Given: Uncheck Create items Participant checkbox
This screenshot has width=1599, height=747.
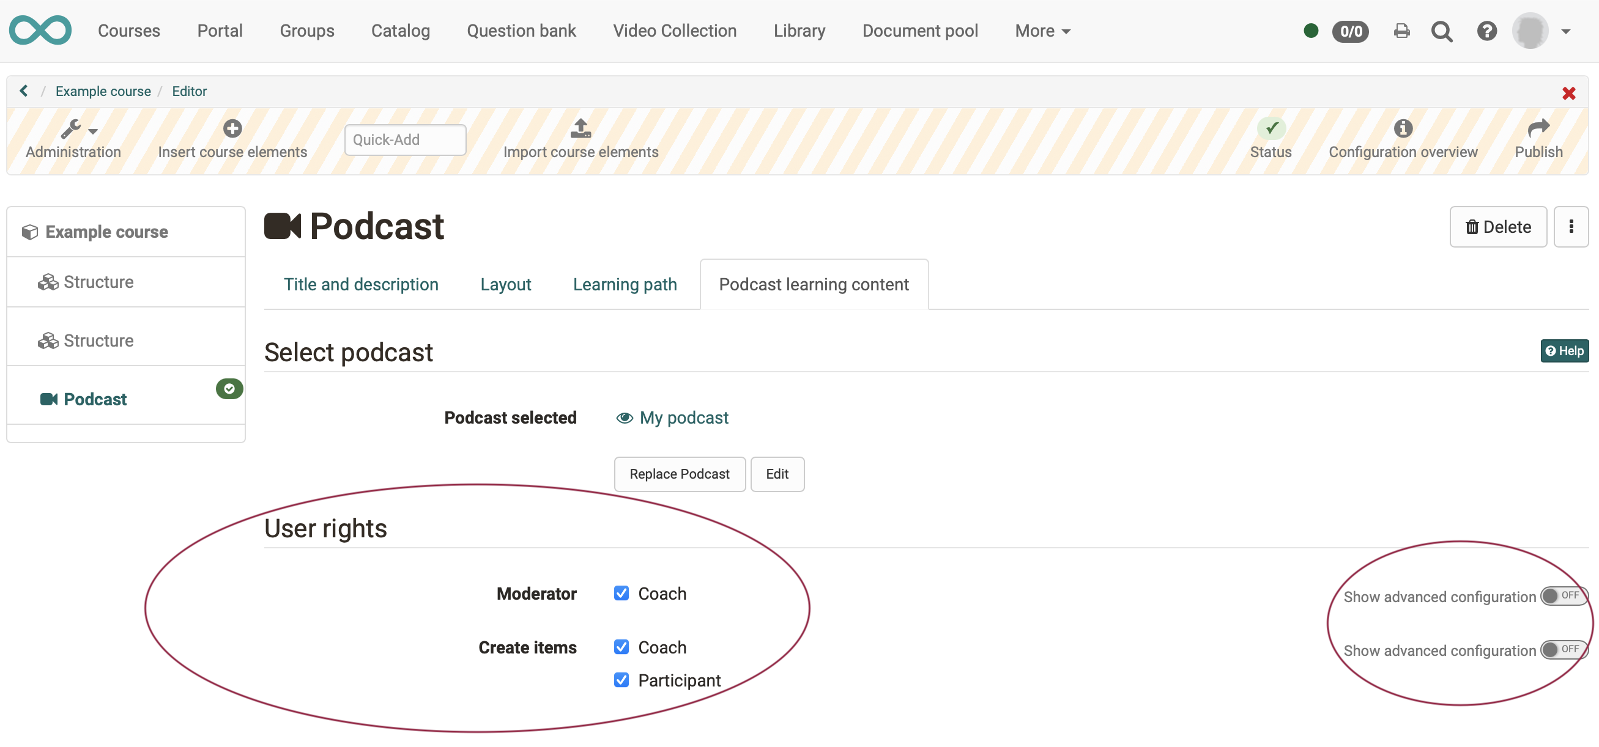Looking at the screenshot, I should point(621,680).
